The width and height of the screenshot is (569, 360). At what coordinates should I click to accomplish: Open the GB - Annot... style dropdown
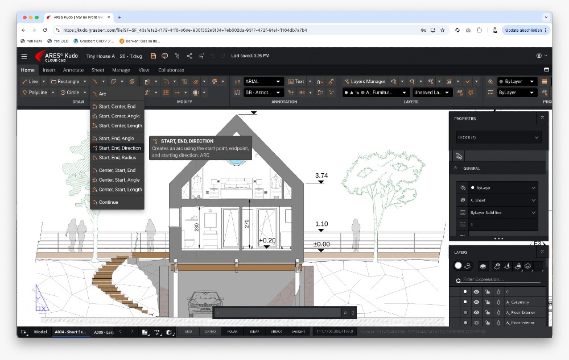(263, 93)
